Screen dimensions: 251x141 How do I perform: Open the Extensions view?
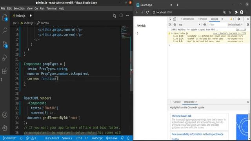tap(5, 71)
